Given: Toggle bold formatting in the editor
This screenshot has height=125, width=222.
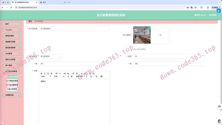Looking at the screenshot, I should pos(41,73).
